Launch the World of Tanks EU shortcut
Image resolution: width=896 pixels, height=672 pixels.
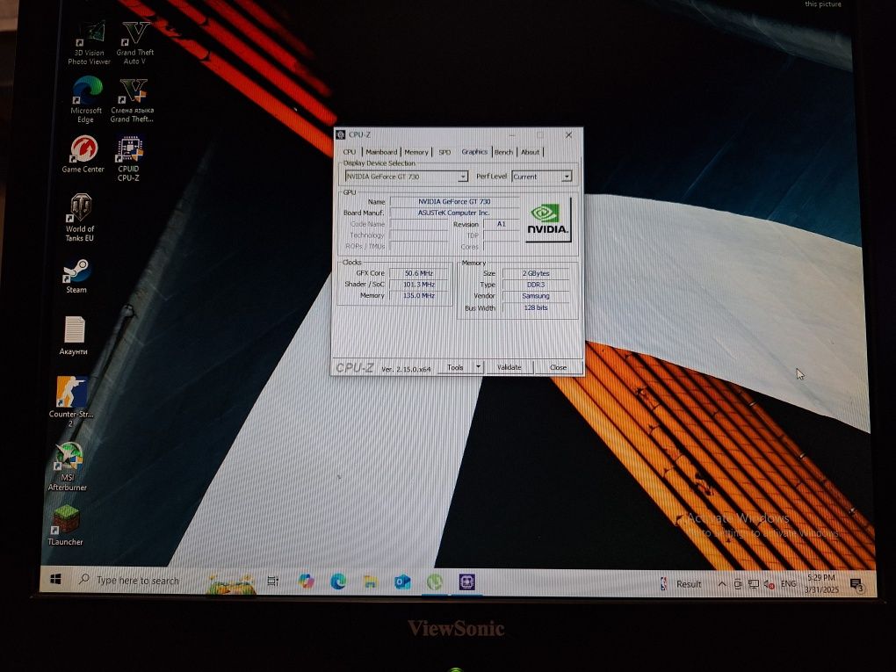tap(80, 218)
